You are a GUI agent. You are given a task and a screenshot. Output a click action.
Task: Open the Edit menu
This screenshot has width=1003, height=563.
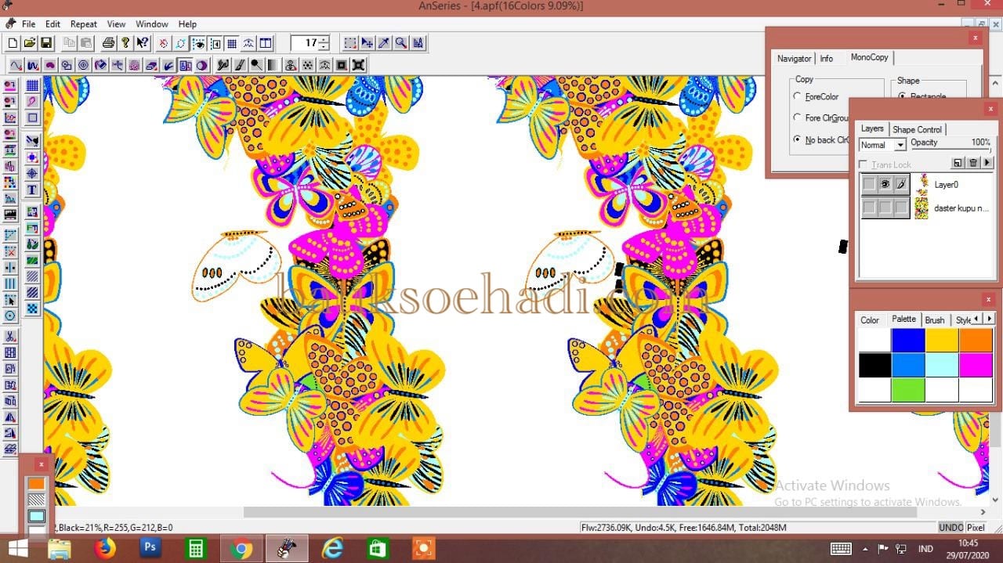tap(53, 24)
